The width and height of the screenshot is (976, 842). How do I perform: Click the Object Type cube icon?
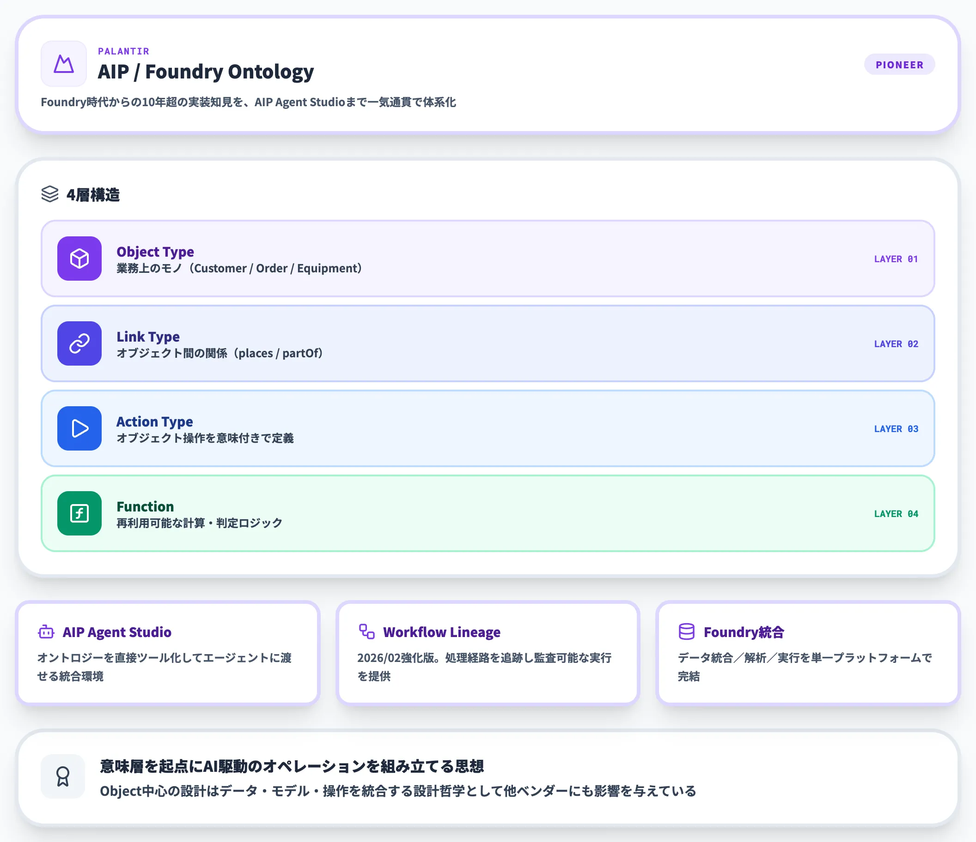(79, 259)
